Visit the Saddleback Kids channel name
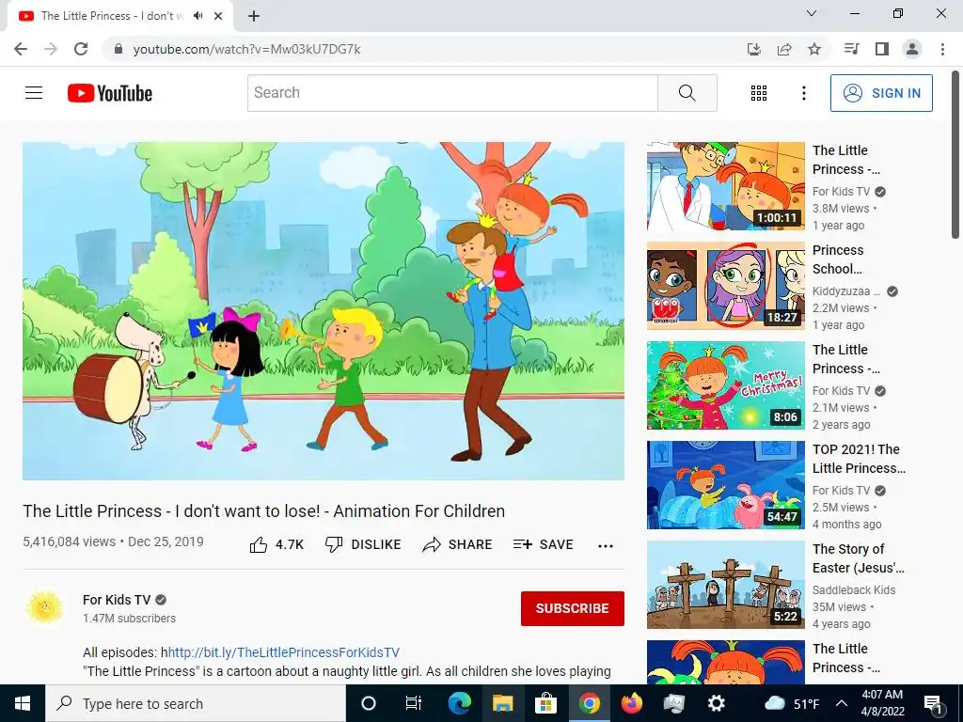This screenshot has width=963, height=722. tap(854, 590)
